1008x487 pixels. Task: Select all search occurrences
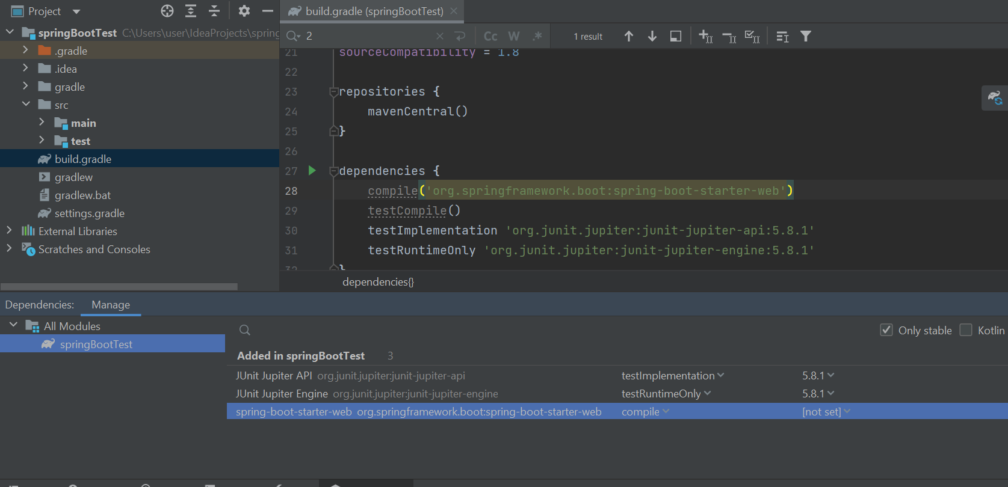pyautogui.click(x=752, y=37)
